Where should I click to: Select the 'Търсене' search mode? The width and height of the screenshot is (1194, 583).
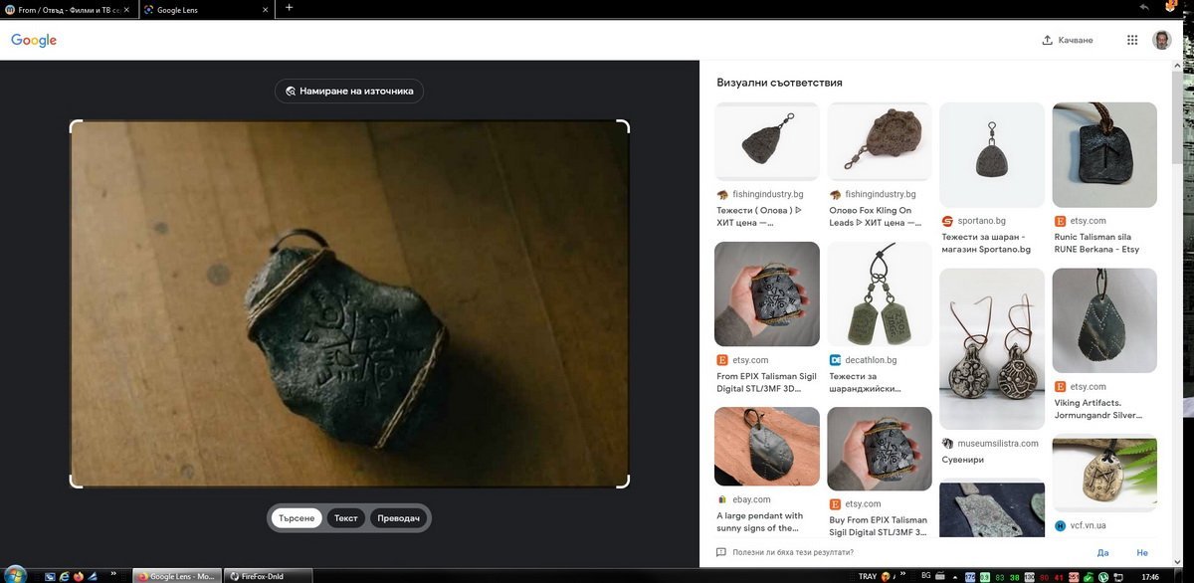pyautogui.click(x=297, y=518)
